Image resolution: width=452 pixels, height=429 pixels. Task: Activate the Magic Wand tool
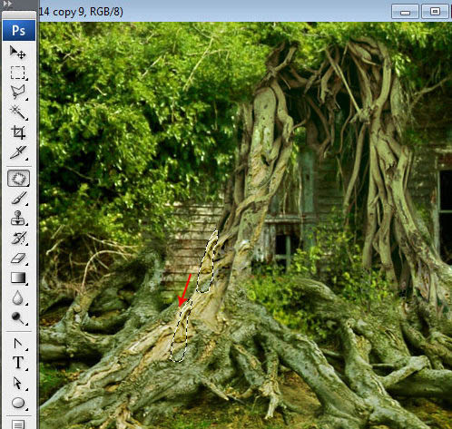[18, 112]
